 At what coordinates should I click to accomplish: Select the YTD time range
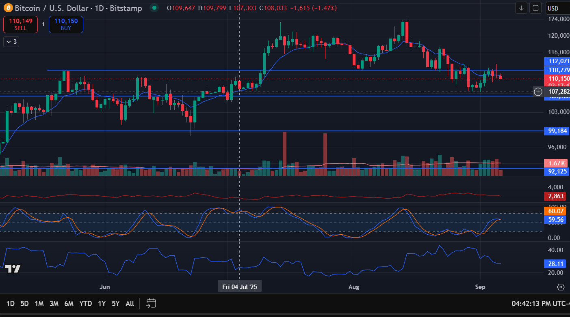coord(85,303)
